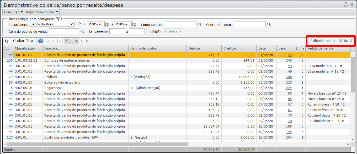Click the Ocultar filtros button
The image size is (357, 154).
coord(24,41)
